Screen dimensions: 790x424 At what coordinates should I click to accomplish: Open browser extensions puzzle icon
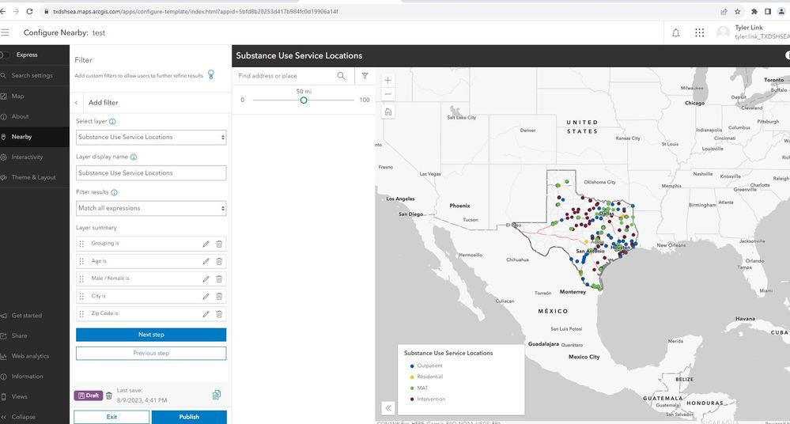click(754, 12)
